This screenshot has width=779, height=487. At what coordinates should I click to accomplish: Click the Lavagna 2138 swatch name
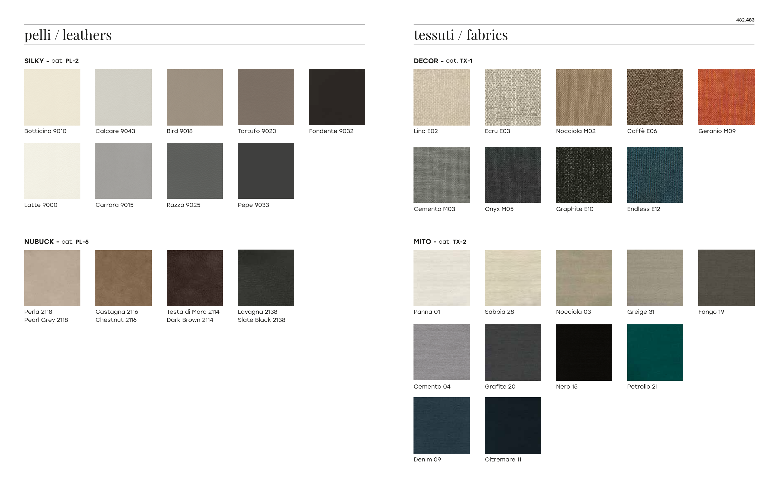[x=257, y=312]
